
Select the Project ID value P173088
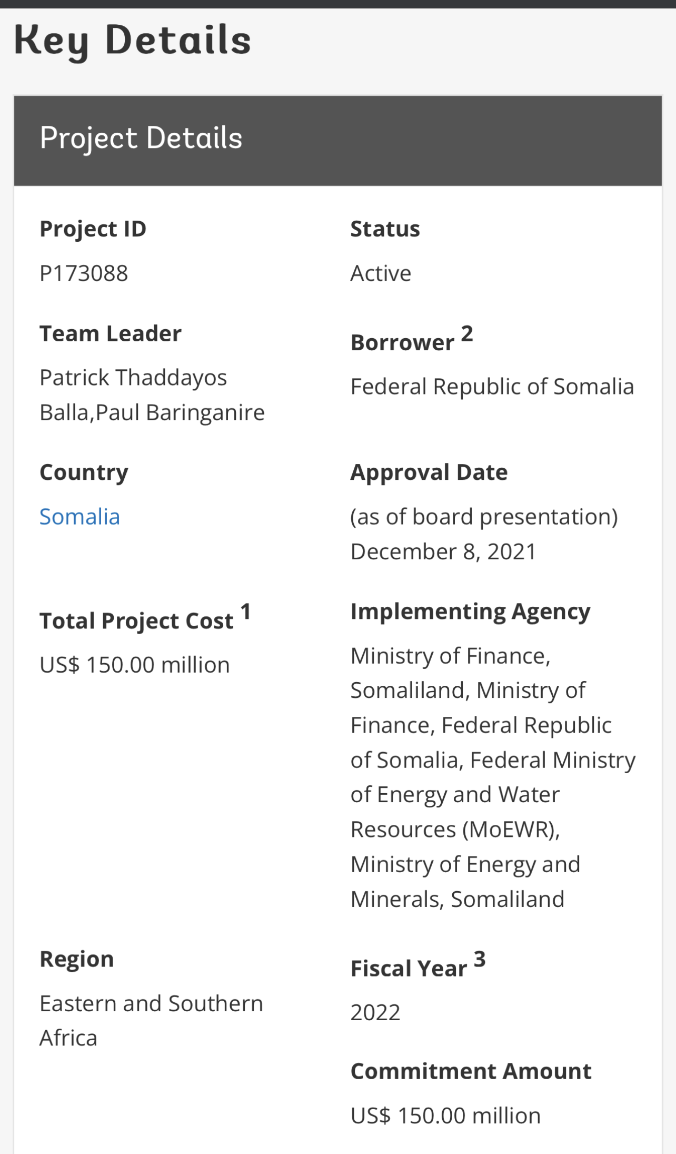click(x=84, y=273)
